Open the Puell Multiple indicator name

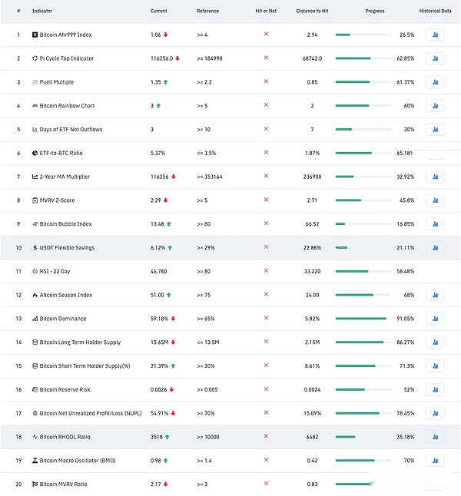(57, 82)
